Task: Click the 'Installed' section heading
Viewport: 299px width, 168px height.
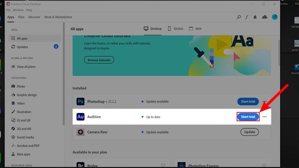Action: [x=79, y=88]
